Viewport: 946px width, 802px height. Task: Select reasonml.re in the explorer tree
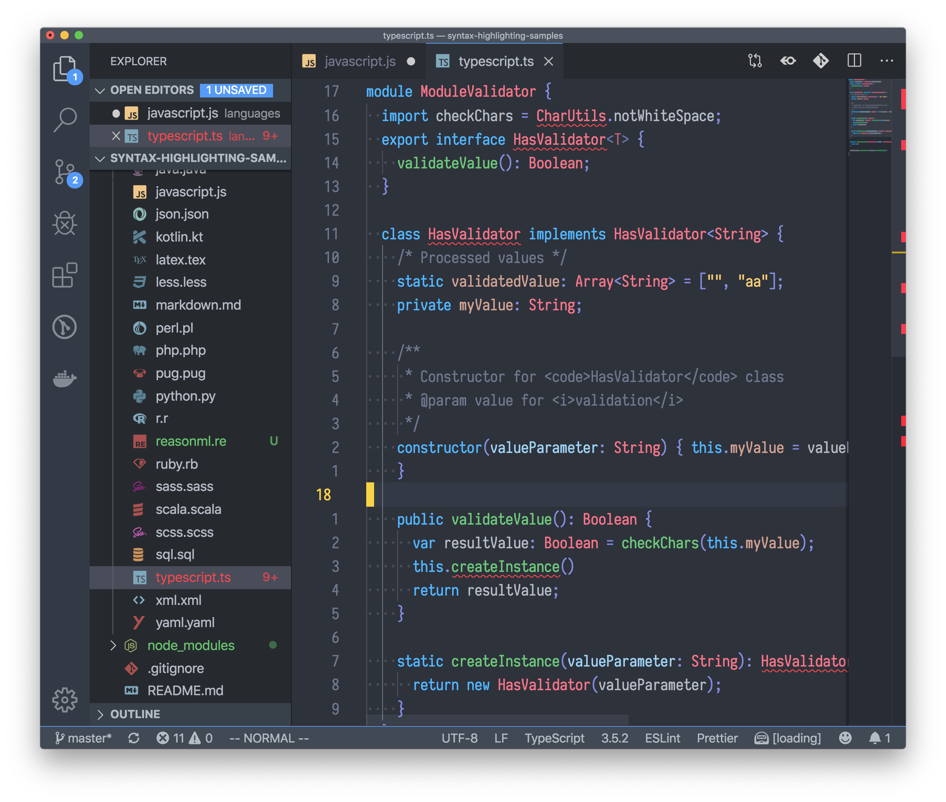tap(191, 441)
